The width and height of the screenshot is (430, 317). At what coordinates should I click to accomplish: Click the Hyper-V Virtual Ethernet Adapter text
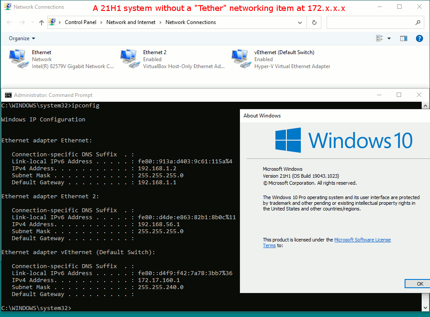click(x=292, y=66)
